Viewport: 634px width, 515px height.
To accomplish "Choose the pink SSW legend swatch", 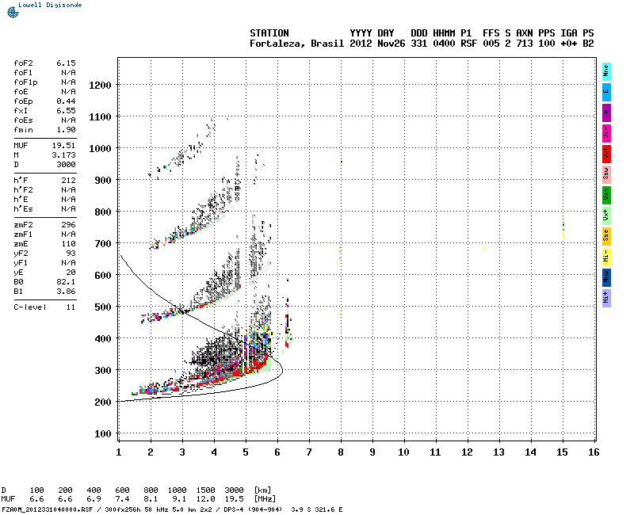I will pyautogui.click(x=606, y=174).
